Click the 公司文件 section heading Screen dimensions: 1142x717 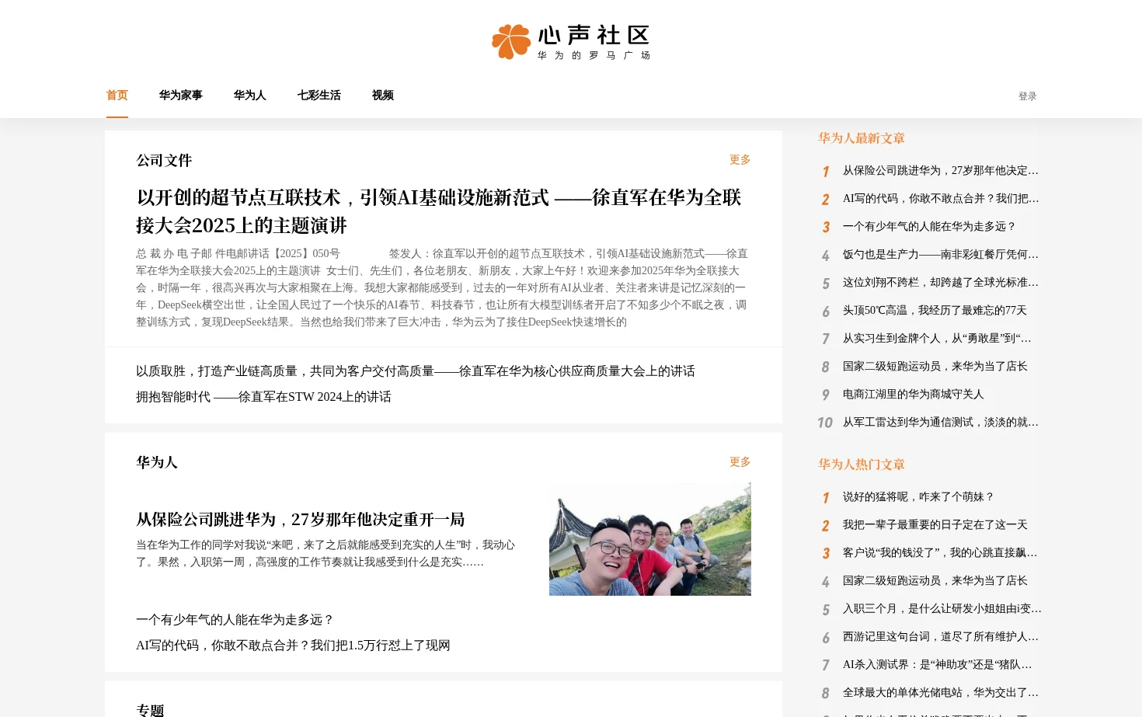tap(164, 161)
